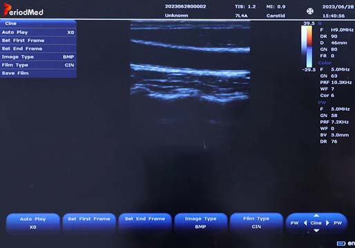The height and width of the screenshot is (248, 355).
Task: Click the bottom Image Type BMP button
Action: pos(200,223)
